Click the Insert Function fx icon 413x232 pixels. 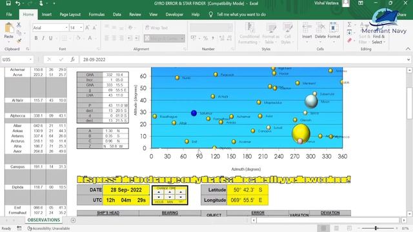pyautogui.click(x=73, y=60)
